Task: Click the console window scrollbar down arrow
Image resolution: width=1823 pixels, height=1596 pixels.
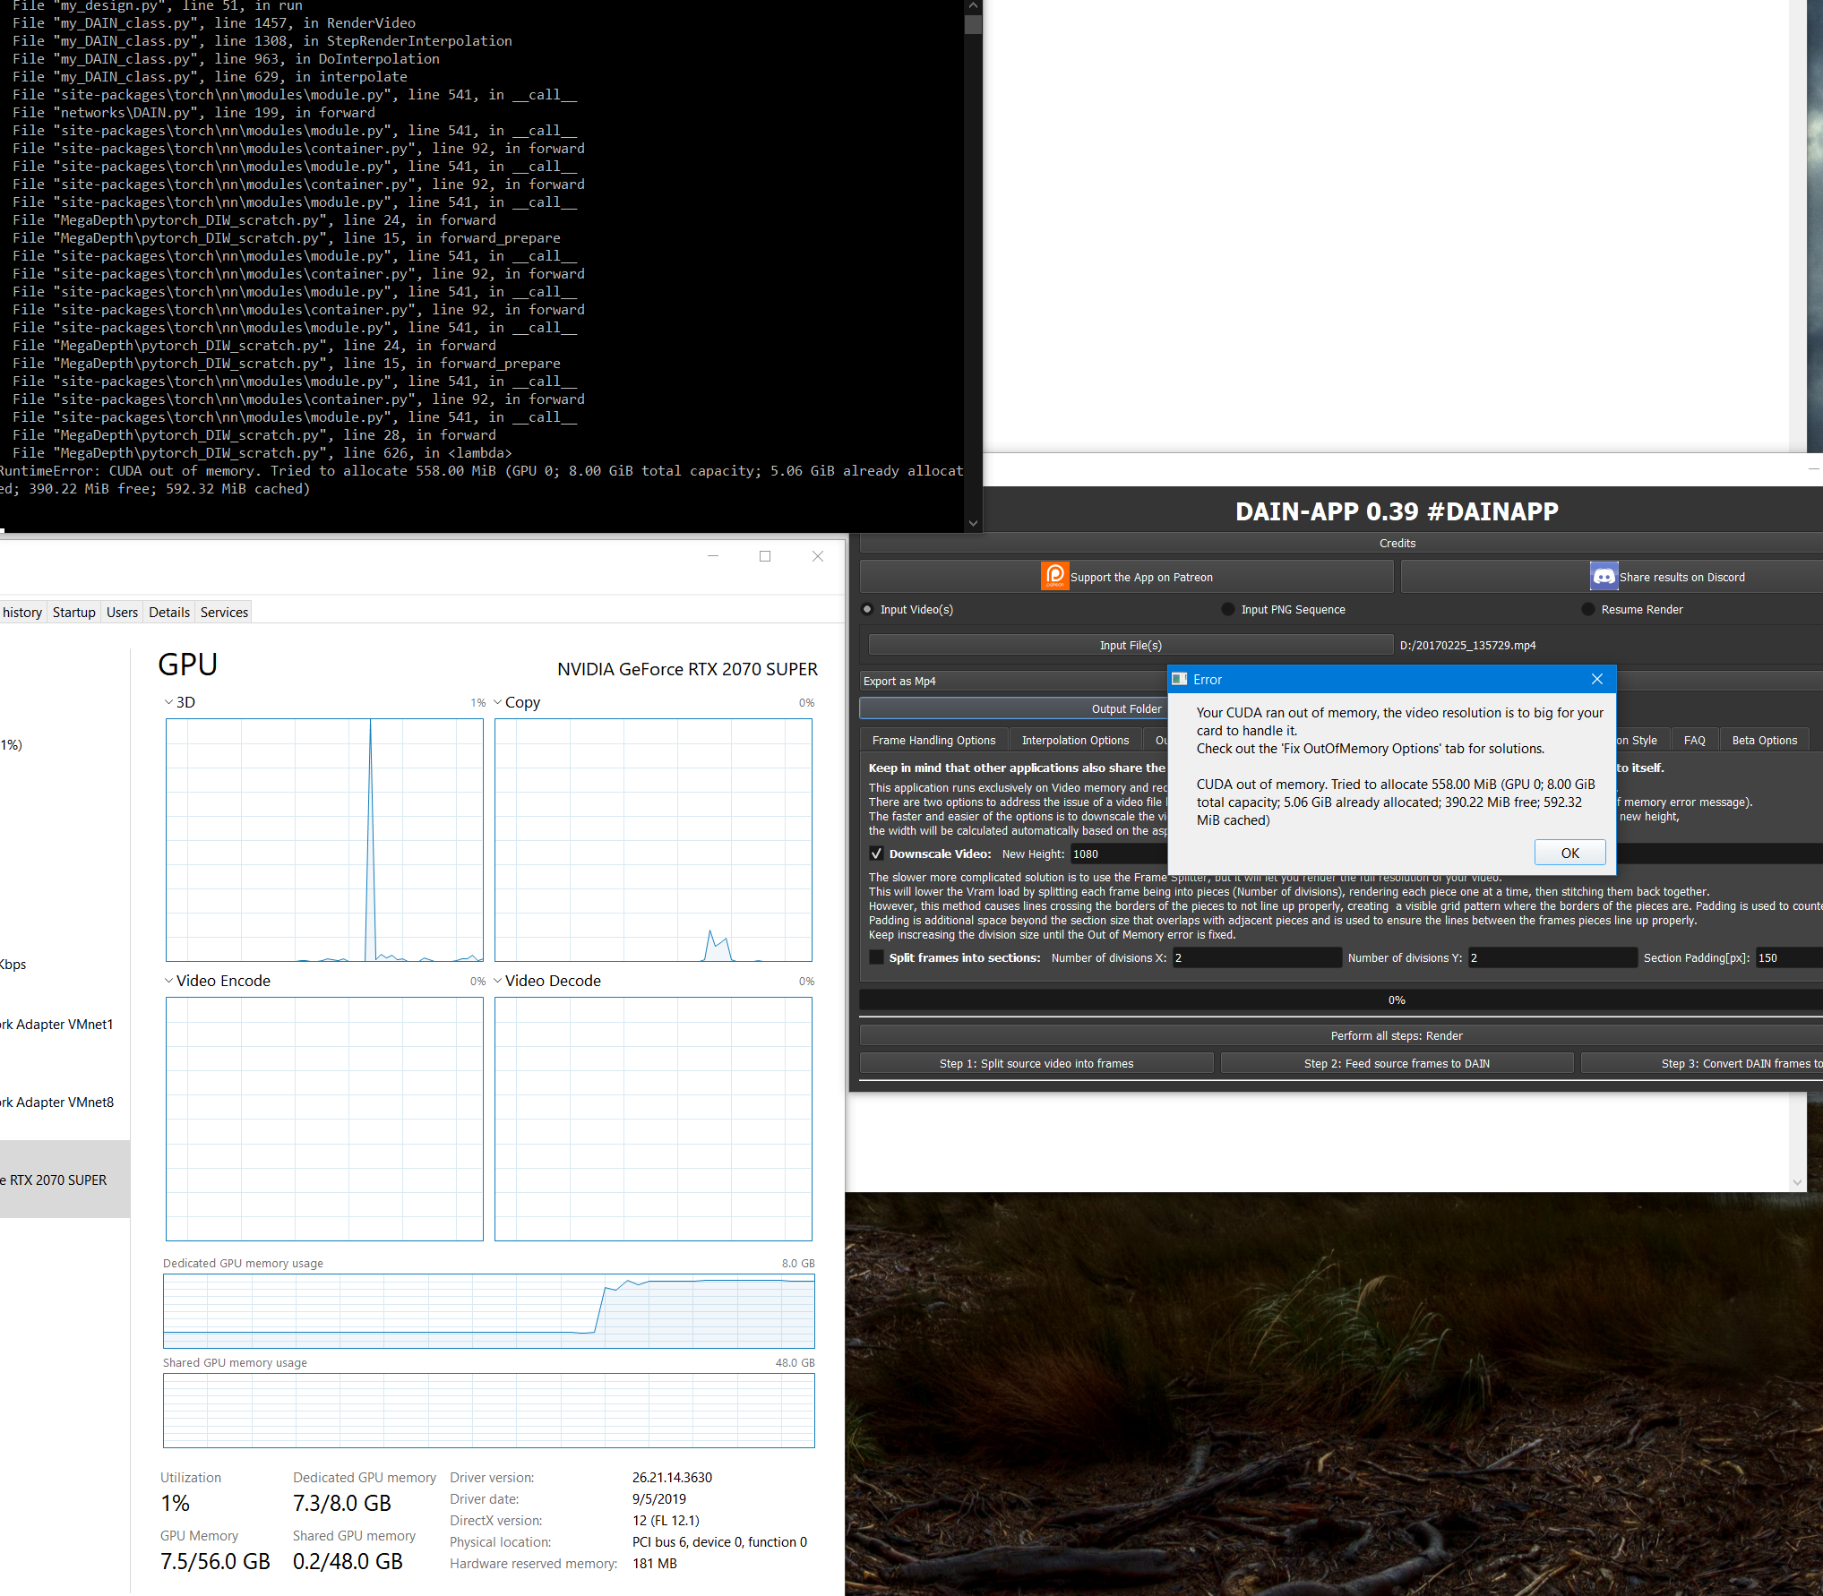Action: point(973,523)
